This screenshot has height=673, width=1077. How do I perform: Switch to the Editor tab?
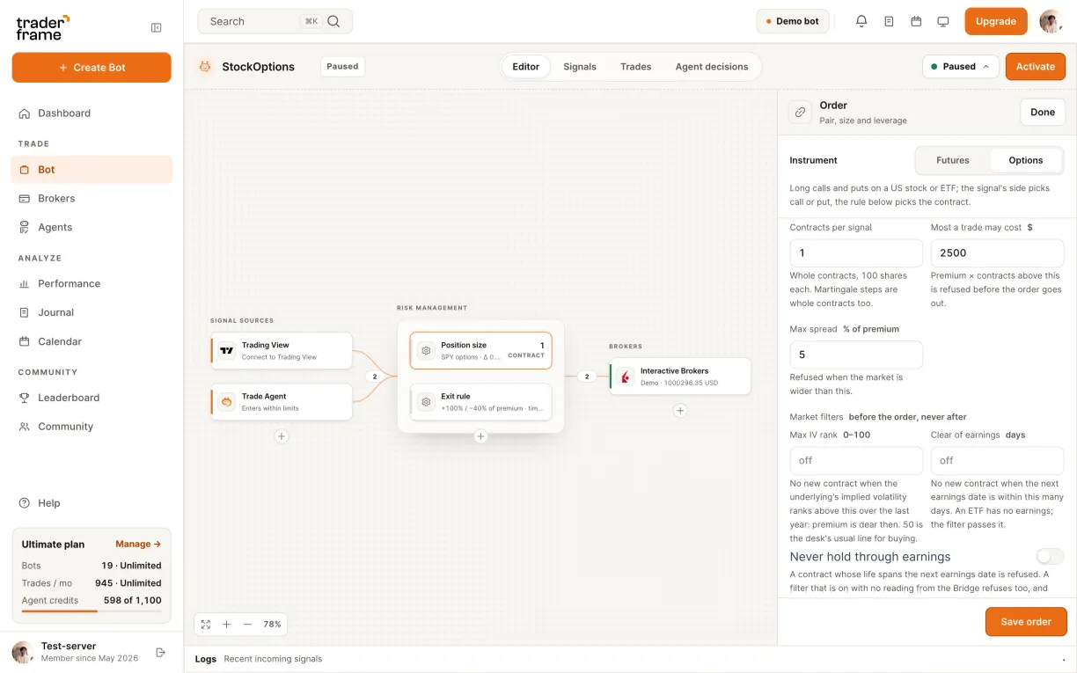tap(526, 67)
